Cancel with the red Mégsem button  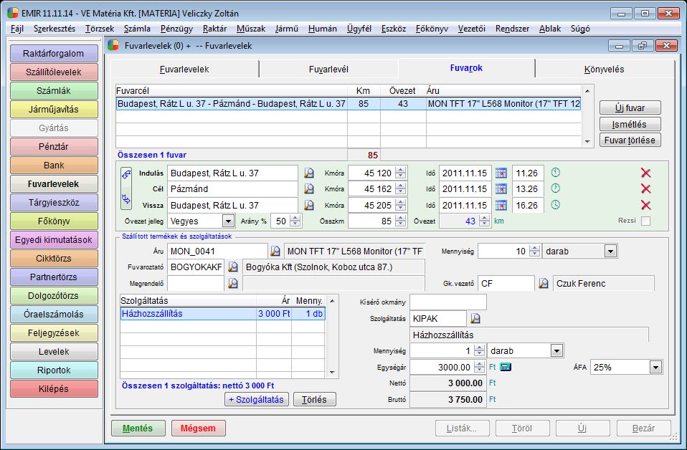198,428
